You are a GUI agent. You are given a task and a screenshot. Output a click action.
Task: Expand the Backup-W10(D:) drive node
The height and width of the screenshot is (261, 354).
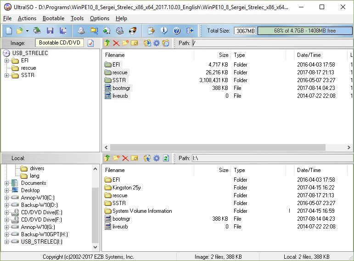point(6,205)
